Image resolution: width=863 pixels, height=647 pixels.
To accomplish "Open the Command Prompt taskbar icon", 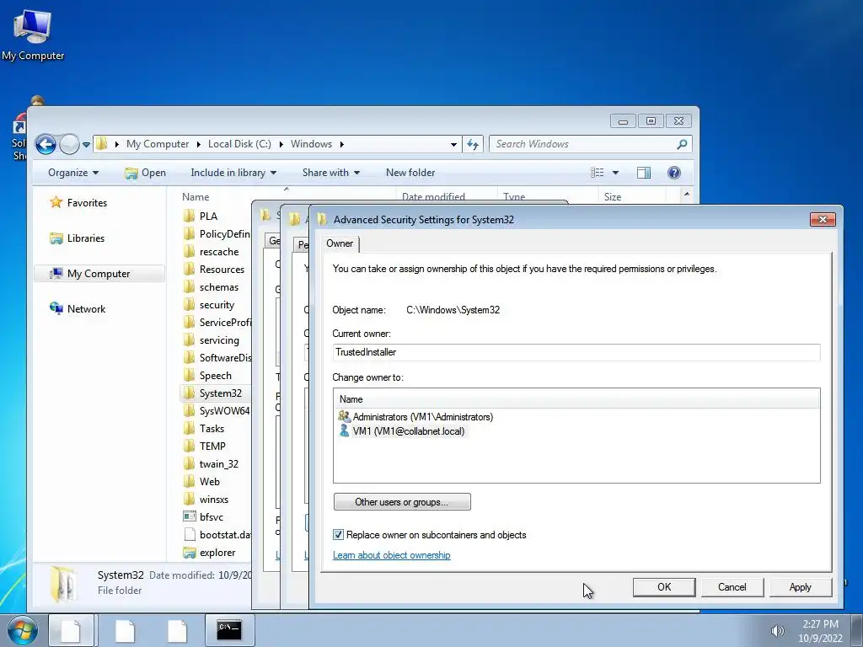I will (x=229, y=630).
